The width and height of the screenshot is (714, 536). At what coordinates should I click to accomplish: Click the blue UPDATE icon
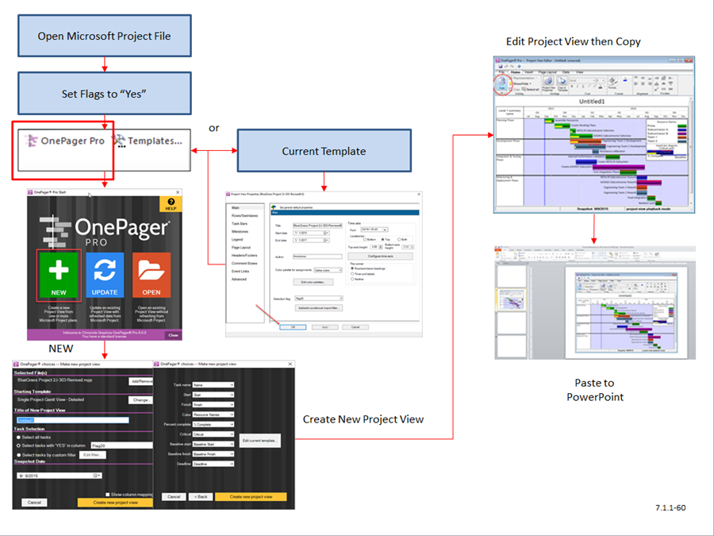(104, 274)
